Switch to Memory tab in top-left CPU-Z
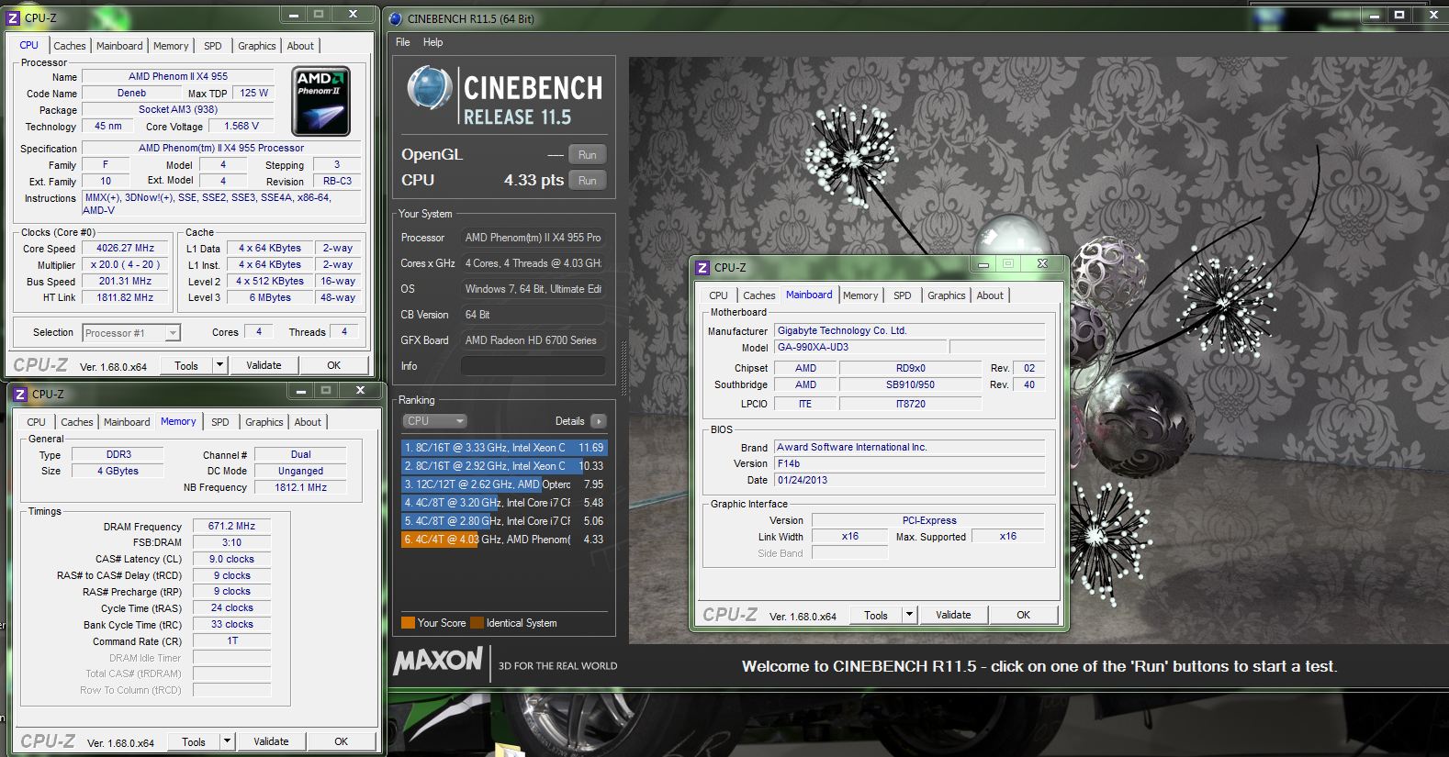This screenshot has width=1449, height=757. click(x=171, y=46)
